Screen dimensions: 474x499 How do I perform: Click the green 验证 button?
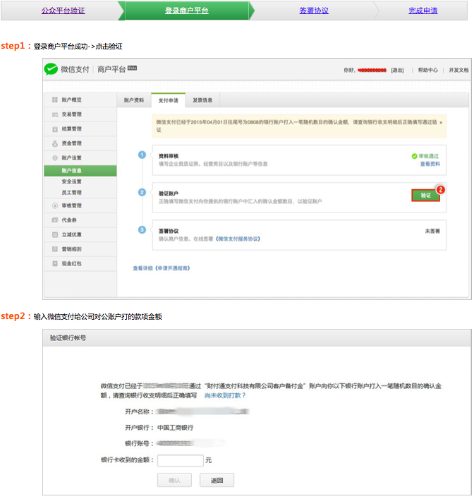pos(425,196)
